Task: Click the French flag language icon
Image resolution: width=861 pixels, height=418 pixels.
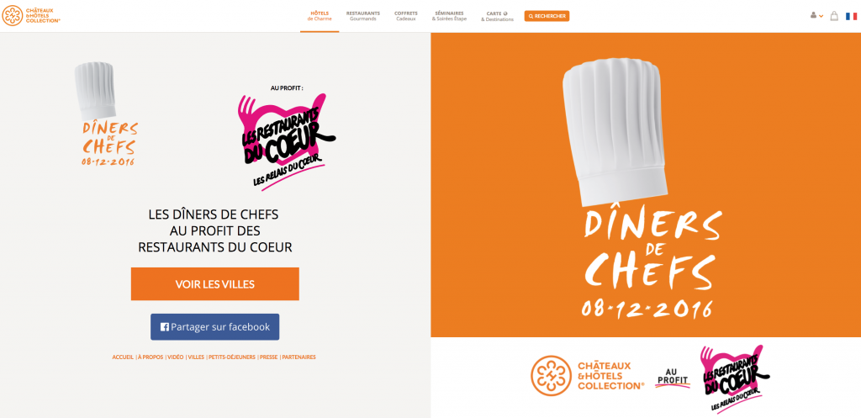Action: (851, 16)
